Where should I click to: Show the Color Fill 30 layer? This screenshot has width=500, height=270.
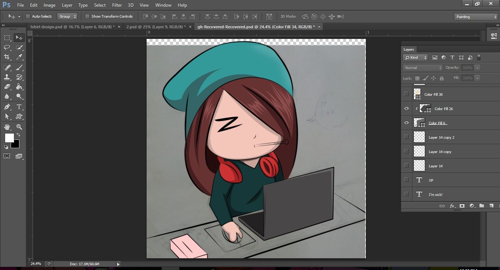(x=406, y=94)
